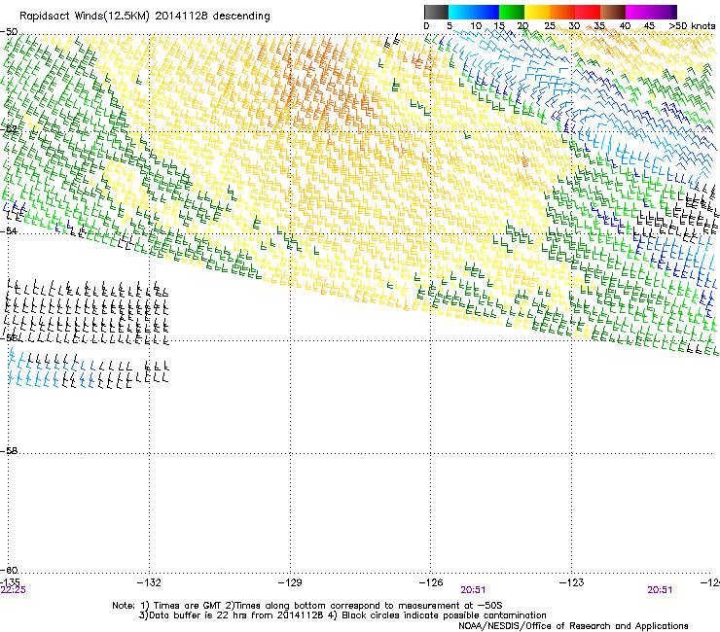Click the chart title 'Rapidsact Winds(12.5KM) 20141128 descending'
The image size is (720, 632).
coord(145,17)
